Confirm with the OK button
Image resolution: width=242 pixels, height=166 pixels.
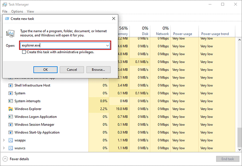click(46, 70)
